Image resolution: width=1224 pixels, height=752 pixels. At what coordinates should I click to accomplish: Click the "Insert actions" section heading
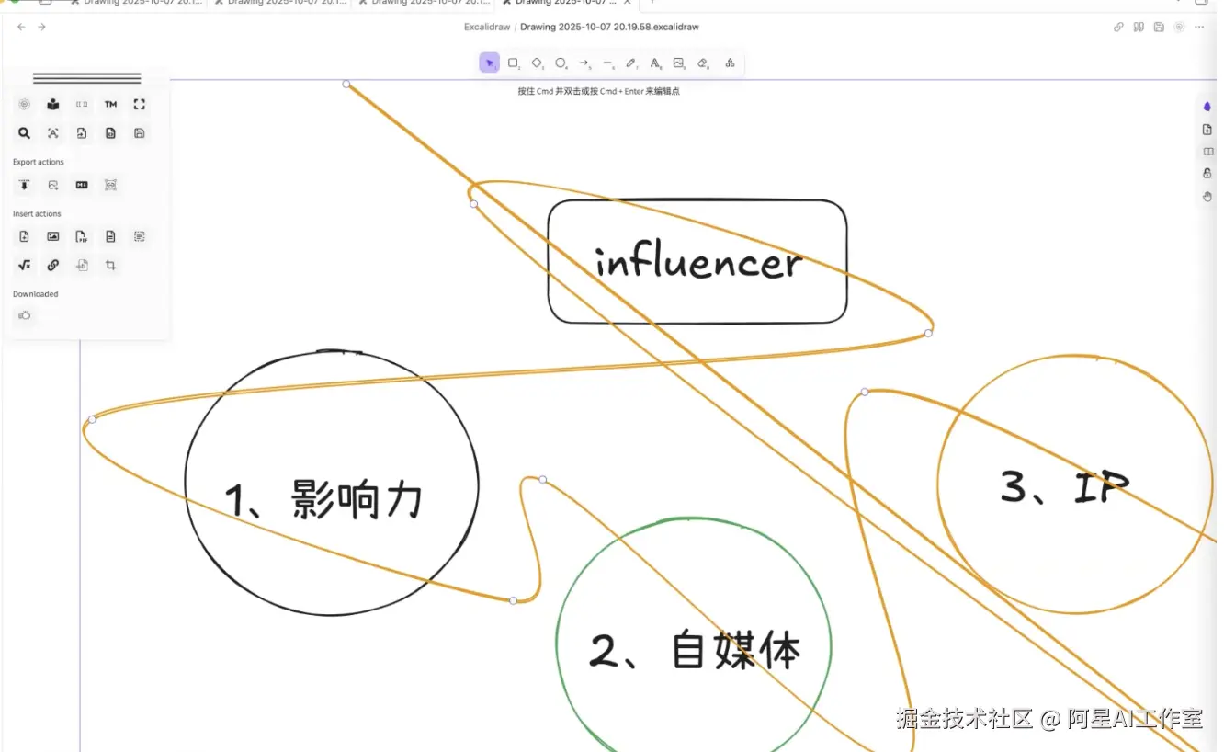(37, 214)
